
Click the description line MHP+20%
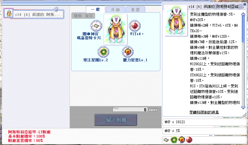[x=198, y=20]
